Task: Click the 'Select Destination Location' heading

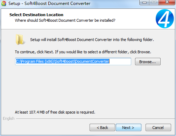Action: (36, 15)
